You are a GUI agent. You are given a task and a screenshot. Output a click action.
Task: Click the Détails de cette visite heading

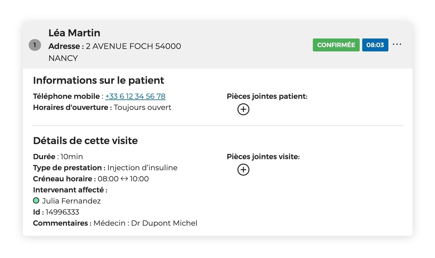pos(85,141)
